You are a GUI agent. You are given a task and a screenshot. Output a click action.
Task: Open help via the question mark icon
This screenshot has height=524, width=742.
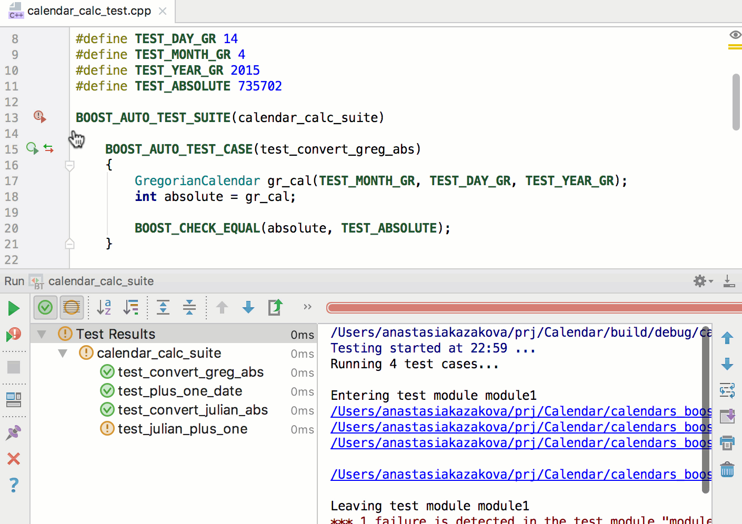click(14, 485)
